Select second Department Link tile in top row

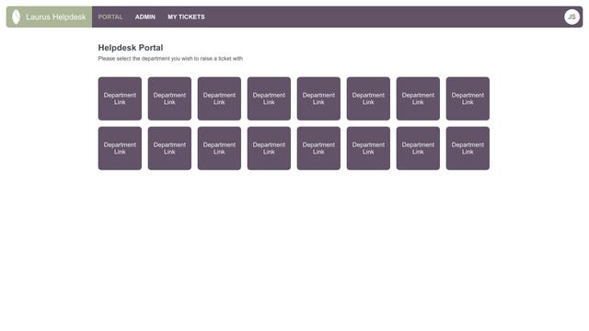point(169,98)
